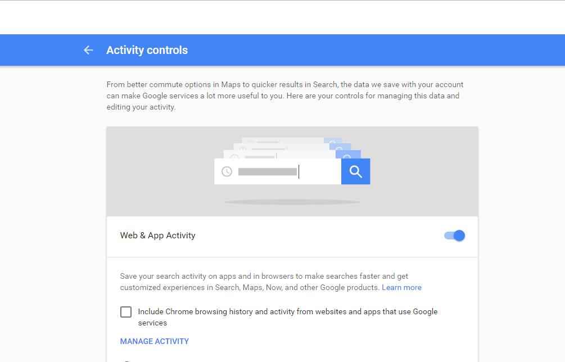The width and height of the screenshot is (565, 362).
Task: Click the gray placeholder text in the illustrated search field
Action: [268, 172]
